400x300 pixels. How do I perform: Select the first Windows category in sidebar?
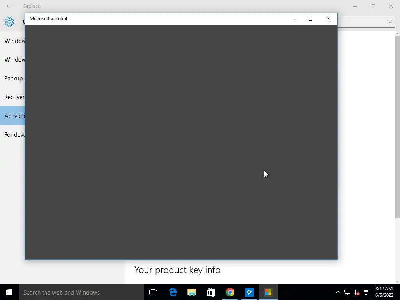coord(12,41)
